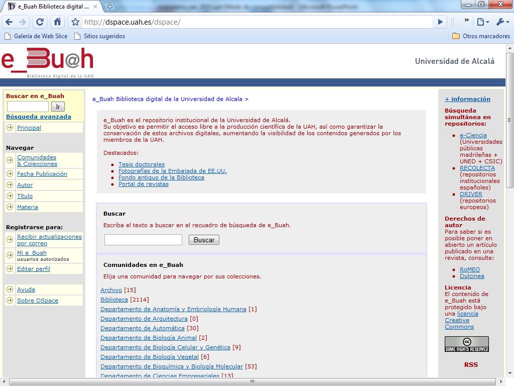Open the Otros marcadores folder

click(481, 36)
